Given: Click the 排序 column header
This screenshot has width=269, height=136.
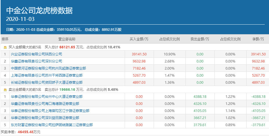Looking at the screenshot, I should click(5, 39).
